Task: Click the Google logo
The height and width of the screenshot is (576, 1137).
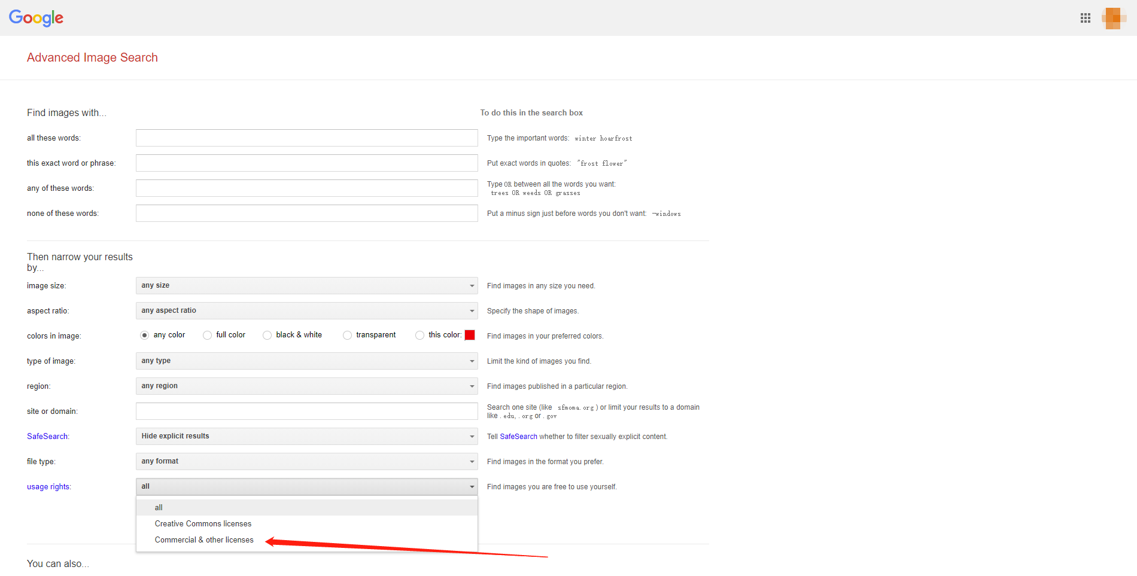Action: coord(36,18)
